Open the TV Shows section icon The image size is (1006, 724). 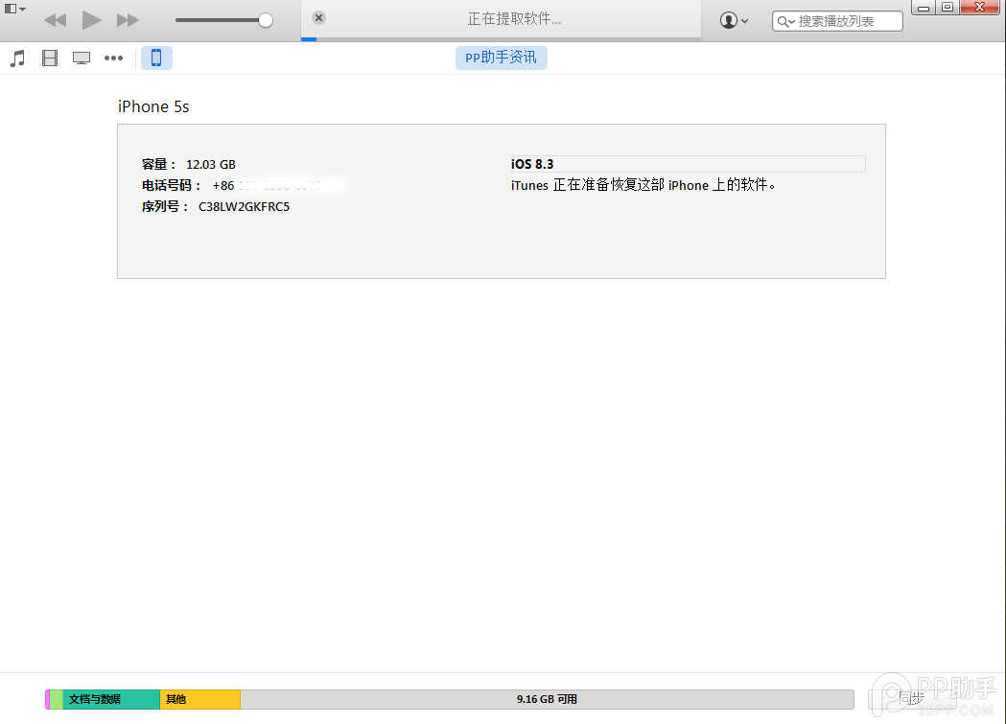coord(81,58)
